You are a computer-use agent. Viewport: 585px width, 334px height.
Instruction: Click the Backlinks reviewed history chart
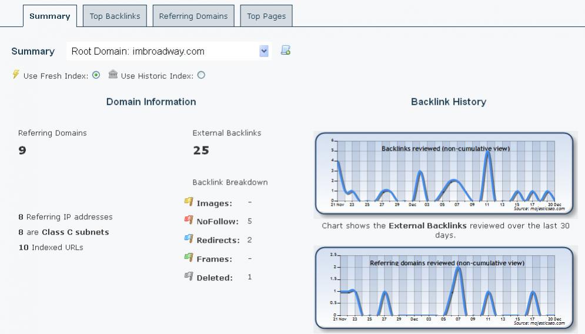tap(444, 175)
